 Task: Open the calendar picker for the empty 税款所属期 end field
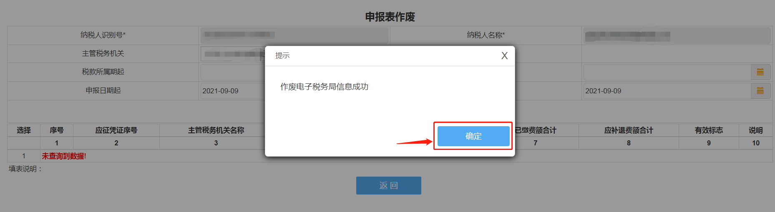[760, 72]
